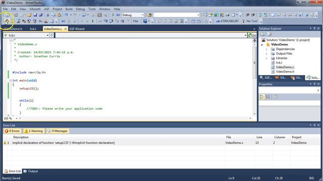Collapse the VideoDemo project node
This screenshot has height=181, width=323.
click(x=262, y=45)
